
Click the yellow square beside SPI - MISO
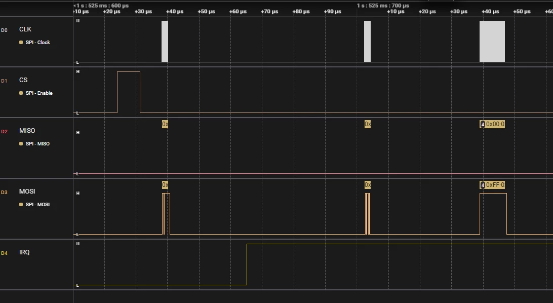point(21,144)
